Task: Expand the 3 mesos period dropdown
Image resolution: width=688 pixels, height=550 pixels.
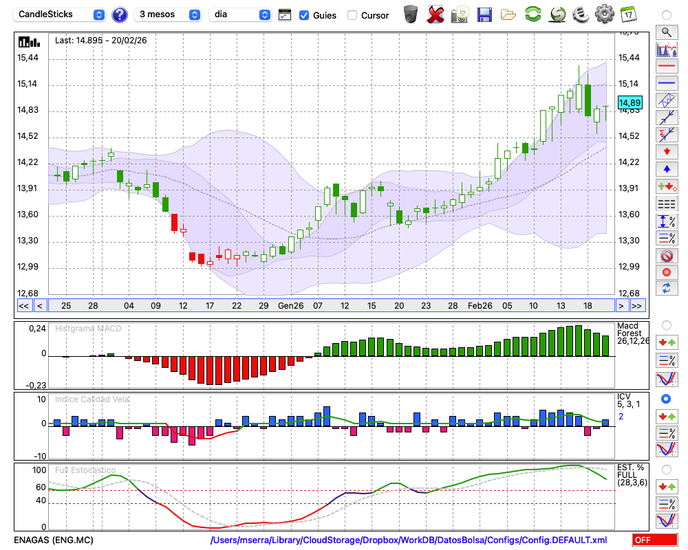Action: tap(168, 14)
